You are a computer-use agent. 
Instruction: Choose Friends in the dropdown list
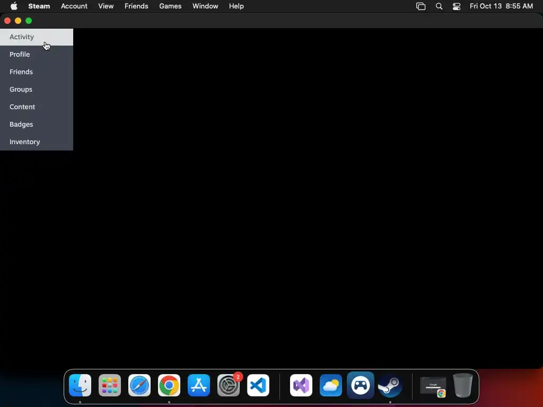tap(37, 72)
